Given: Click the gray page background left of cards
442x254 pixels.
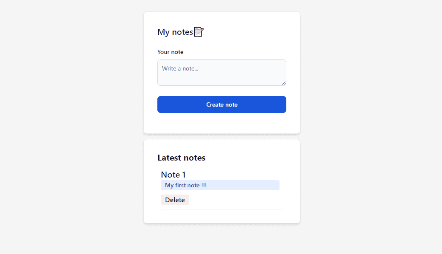Looking at the screenshot, I should coord(72,127).
